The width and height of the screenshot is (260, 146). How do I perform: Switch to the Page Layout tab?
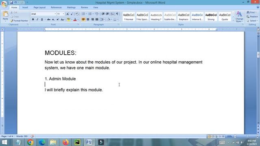point(39,7)
